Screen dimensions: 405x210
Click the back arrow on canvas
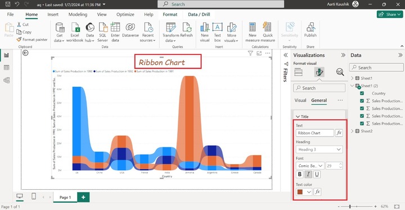pyautogui.click(x=25, y=53)
